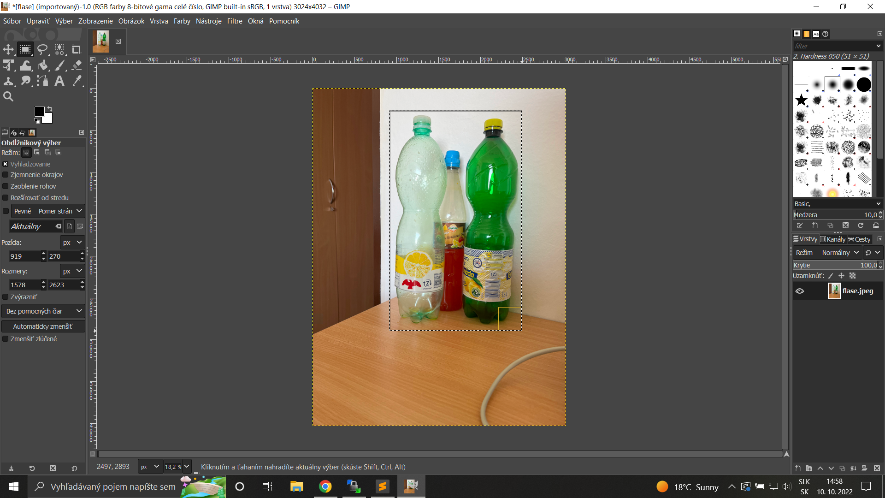This screenshot has width=885, height=498.
Task: Enable Rozširovať od stredu checkbox
Action: [x=6, y=198]
